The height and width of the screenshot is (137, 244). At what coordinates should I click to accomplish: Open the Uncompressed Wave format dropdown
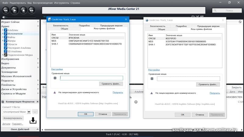point(29,112)
